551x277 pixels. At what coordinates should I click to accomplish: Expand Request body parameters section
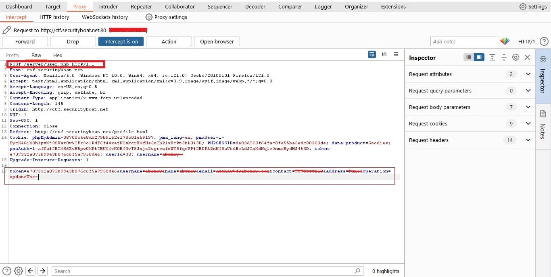coord(528,107)
